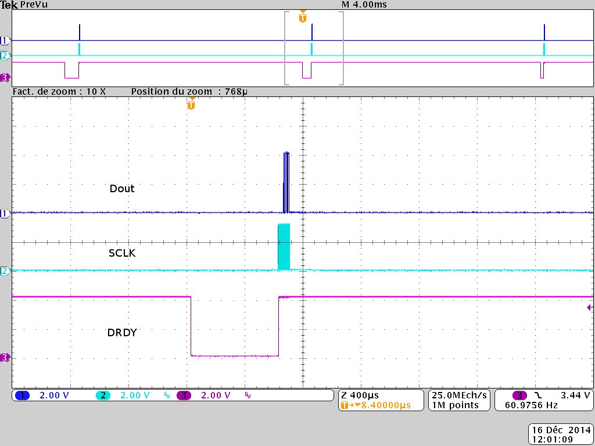Click the 25.0MEch/s sample rate readout
The width and height of the screenshot is (595, 446).
pyautogui.click(x=459, y=395)
